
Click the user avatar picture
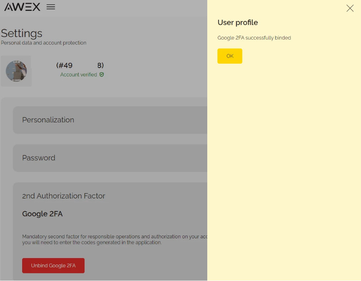click(16, 71)
